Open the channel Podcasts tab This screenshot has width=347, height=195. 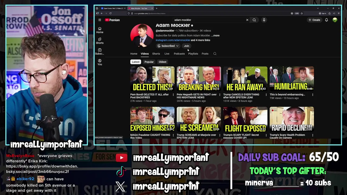point(179,54)
